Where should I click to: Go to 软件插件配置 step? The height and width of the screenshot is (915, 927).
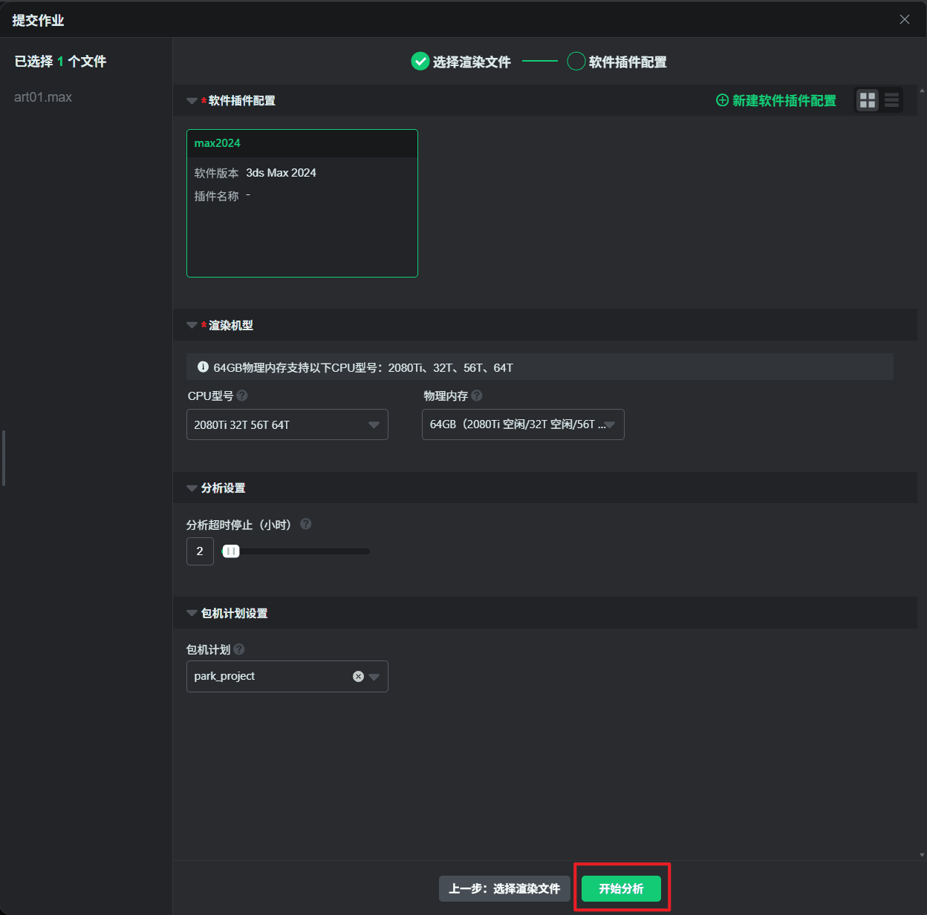point(617,62)
